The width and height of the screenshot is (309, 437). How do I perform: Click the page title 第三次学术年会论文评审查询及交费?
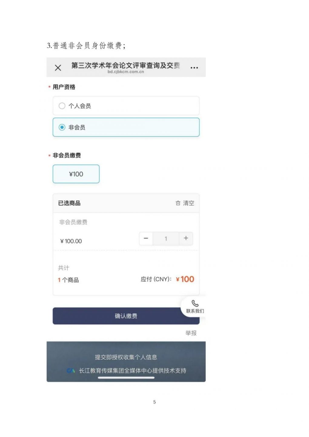(125, 65)
